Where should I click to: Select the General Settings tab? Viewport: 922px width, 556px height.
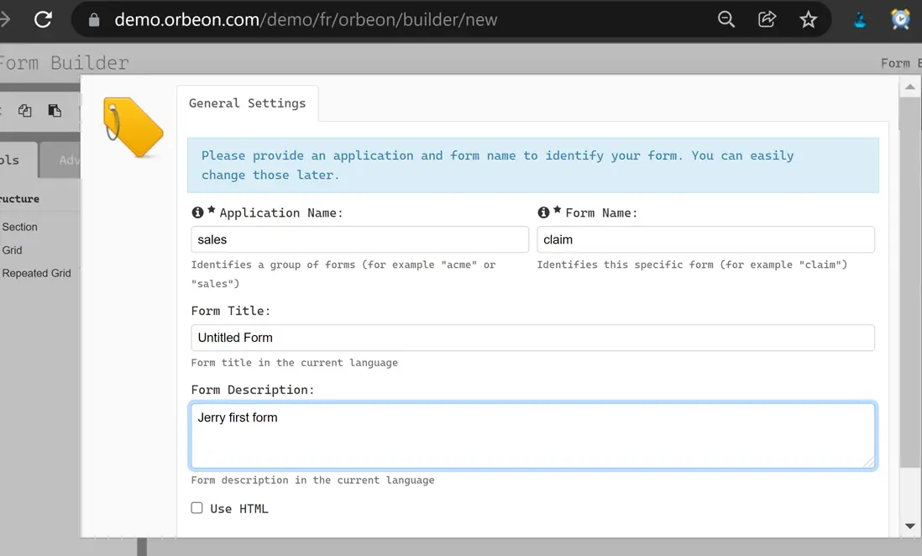click(247, 103)
